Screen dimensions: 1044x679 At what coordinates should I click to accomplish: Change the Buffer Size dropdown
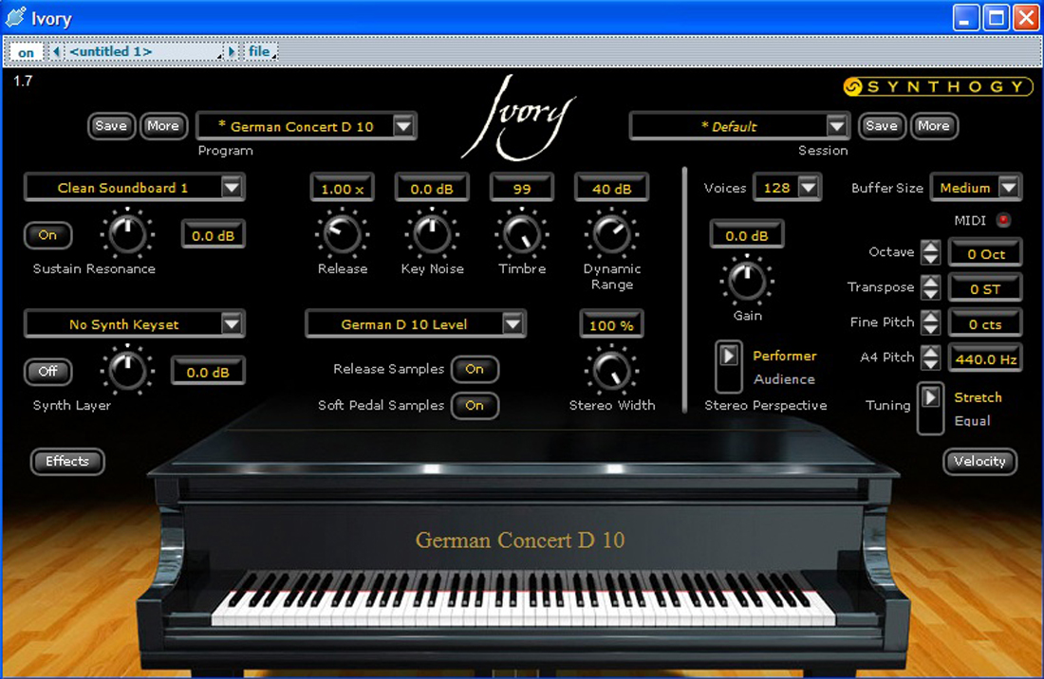(x=976, y=188)
